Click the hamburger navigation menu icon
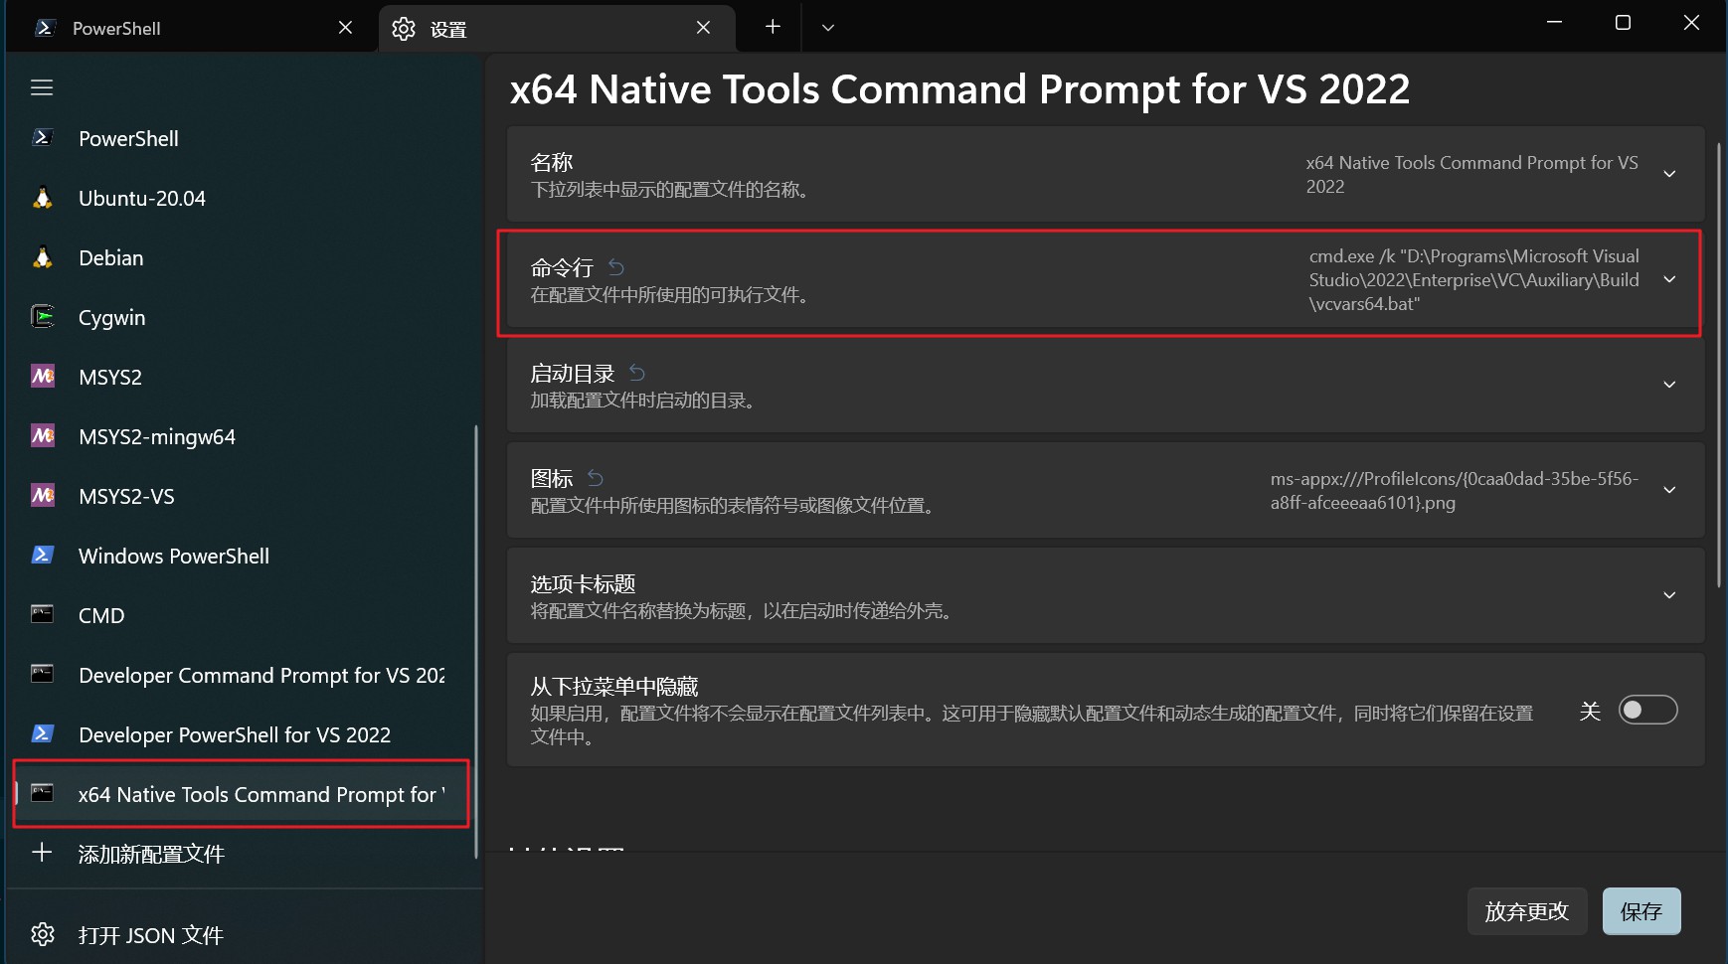Viewport: 1728px width, 964px height. (x=42, y=87)
